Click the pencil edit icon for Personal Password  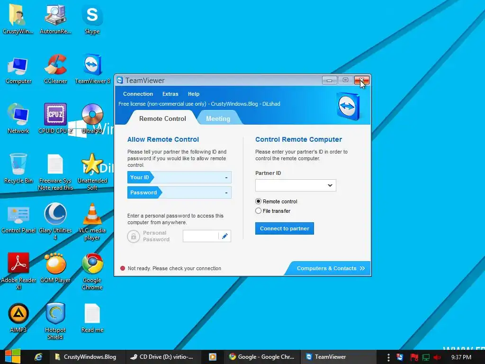pyautogui.click(x=225, y=236)
